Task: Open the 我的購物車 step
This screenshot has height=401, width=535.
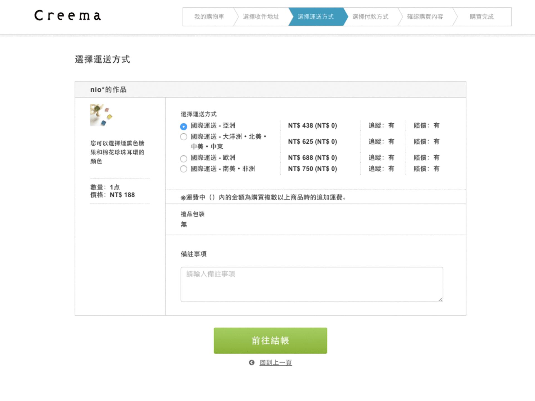Action: pyautogui.click(x=210, y=17)
